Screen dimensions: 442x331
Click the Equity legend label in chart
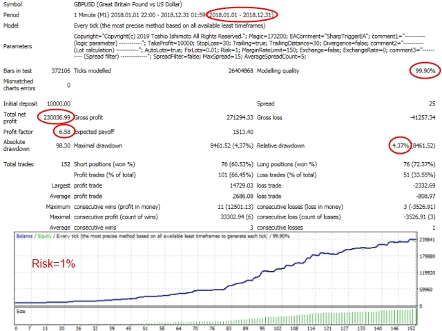point(44,236)
